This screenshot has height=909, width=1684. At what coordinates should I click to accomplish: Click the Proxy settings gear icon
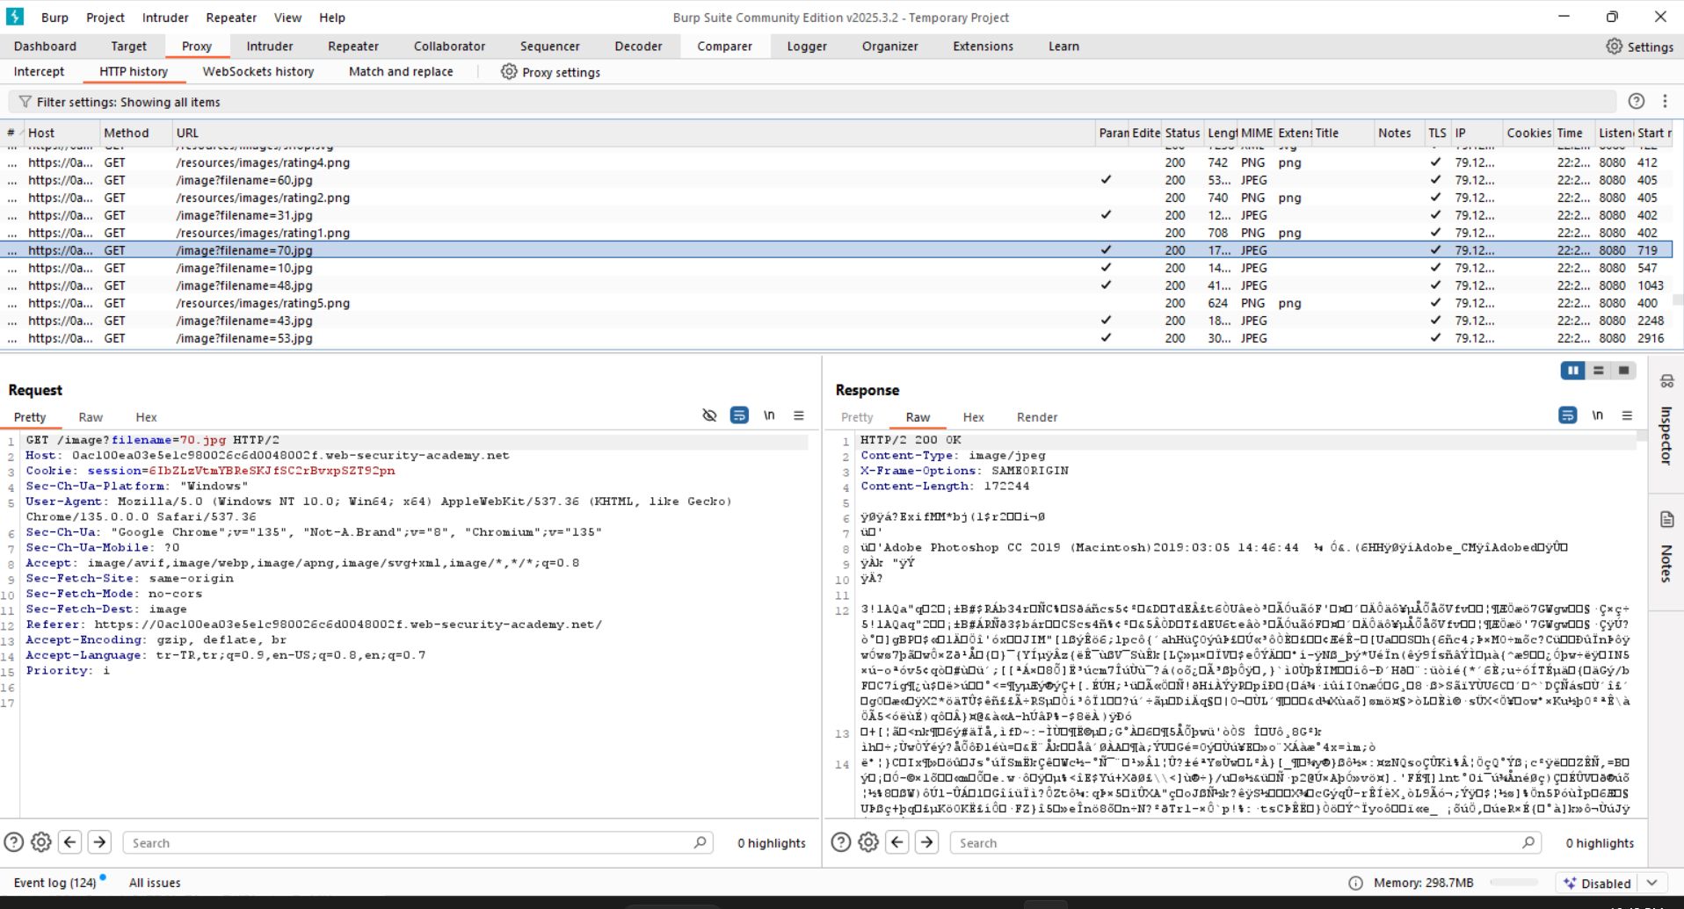509,72
